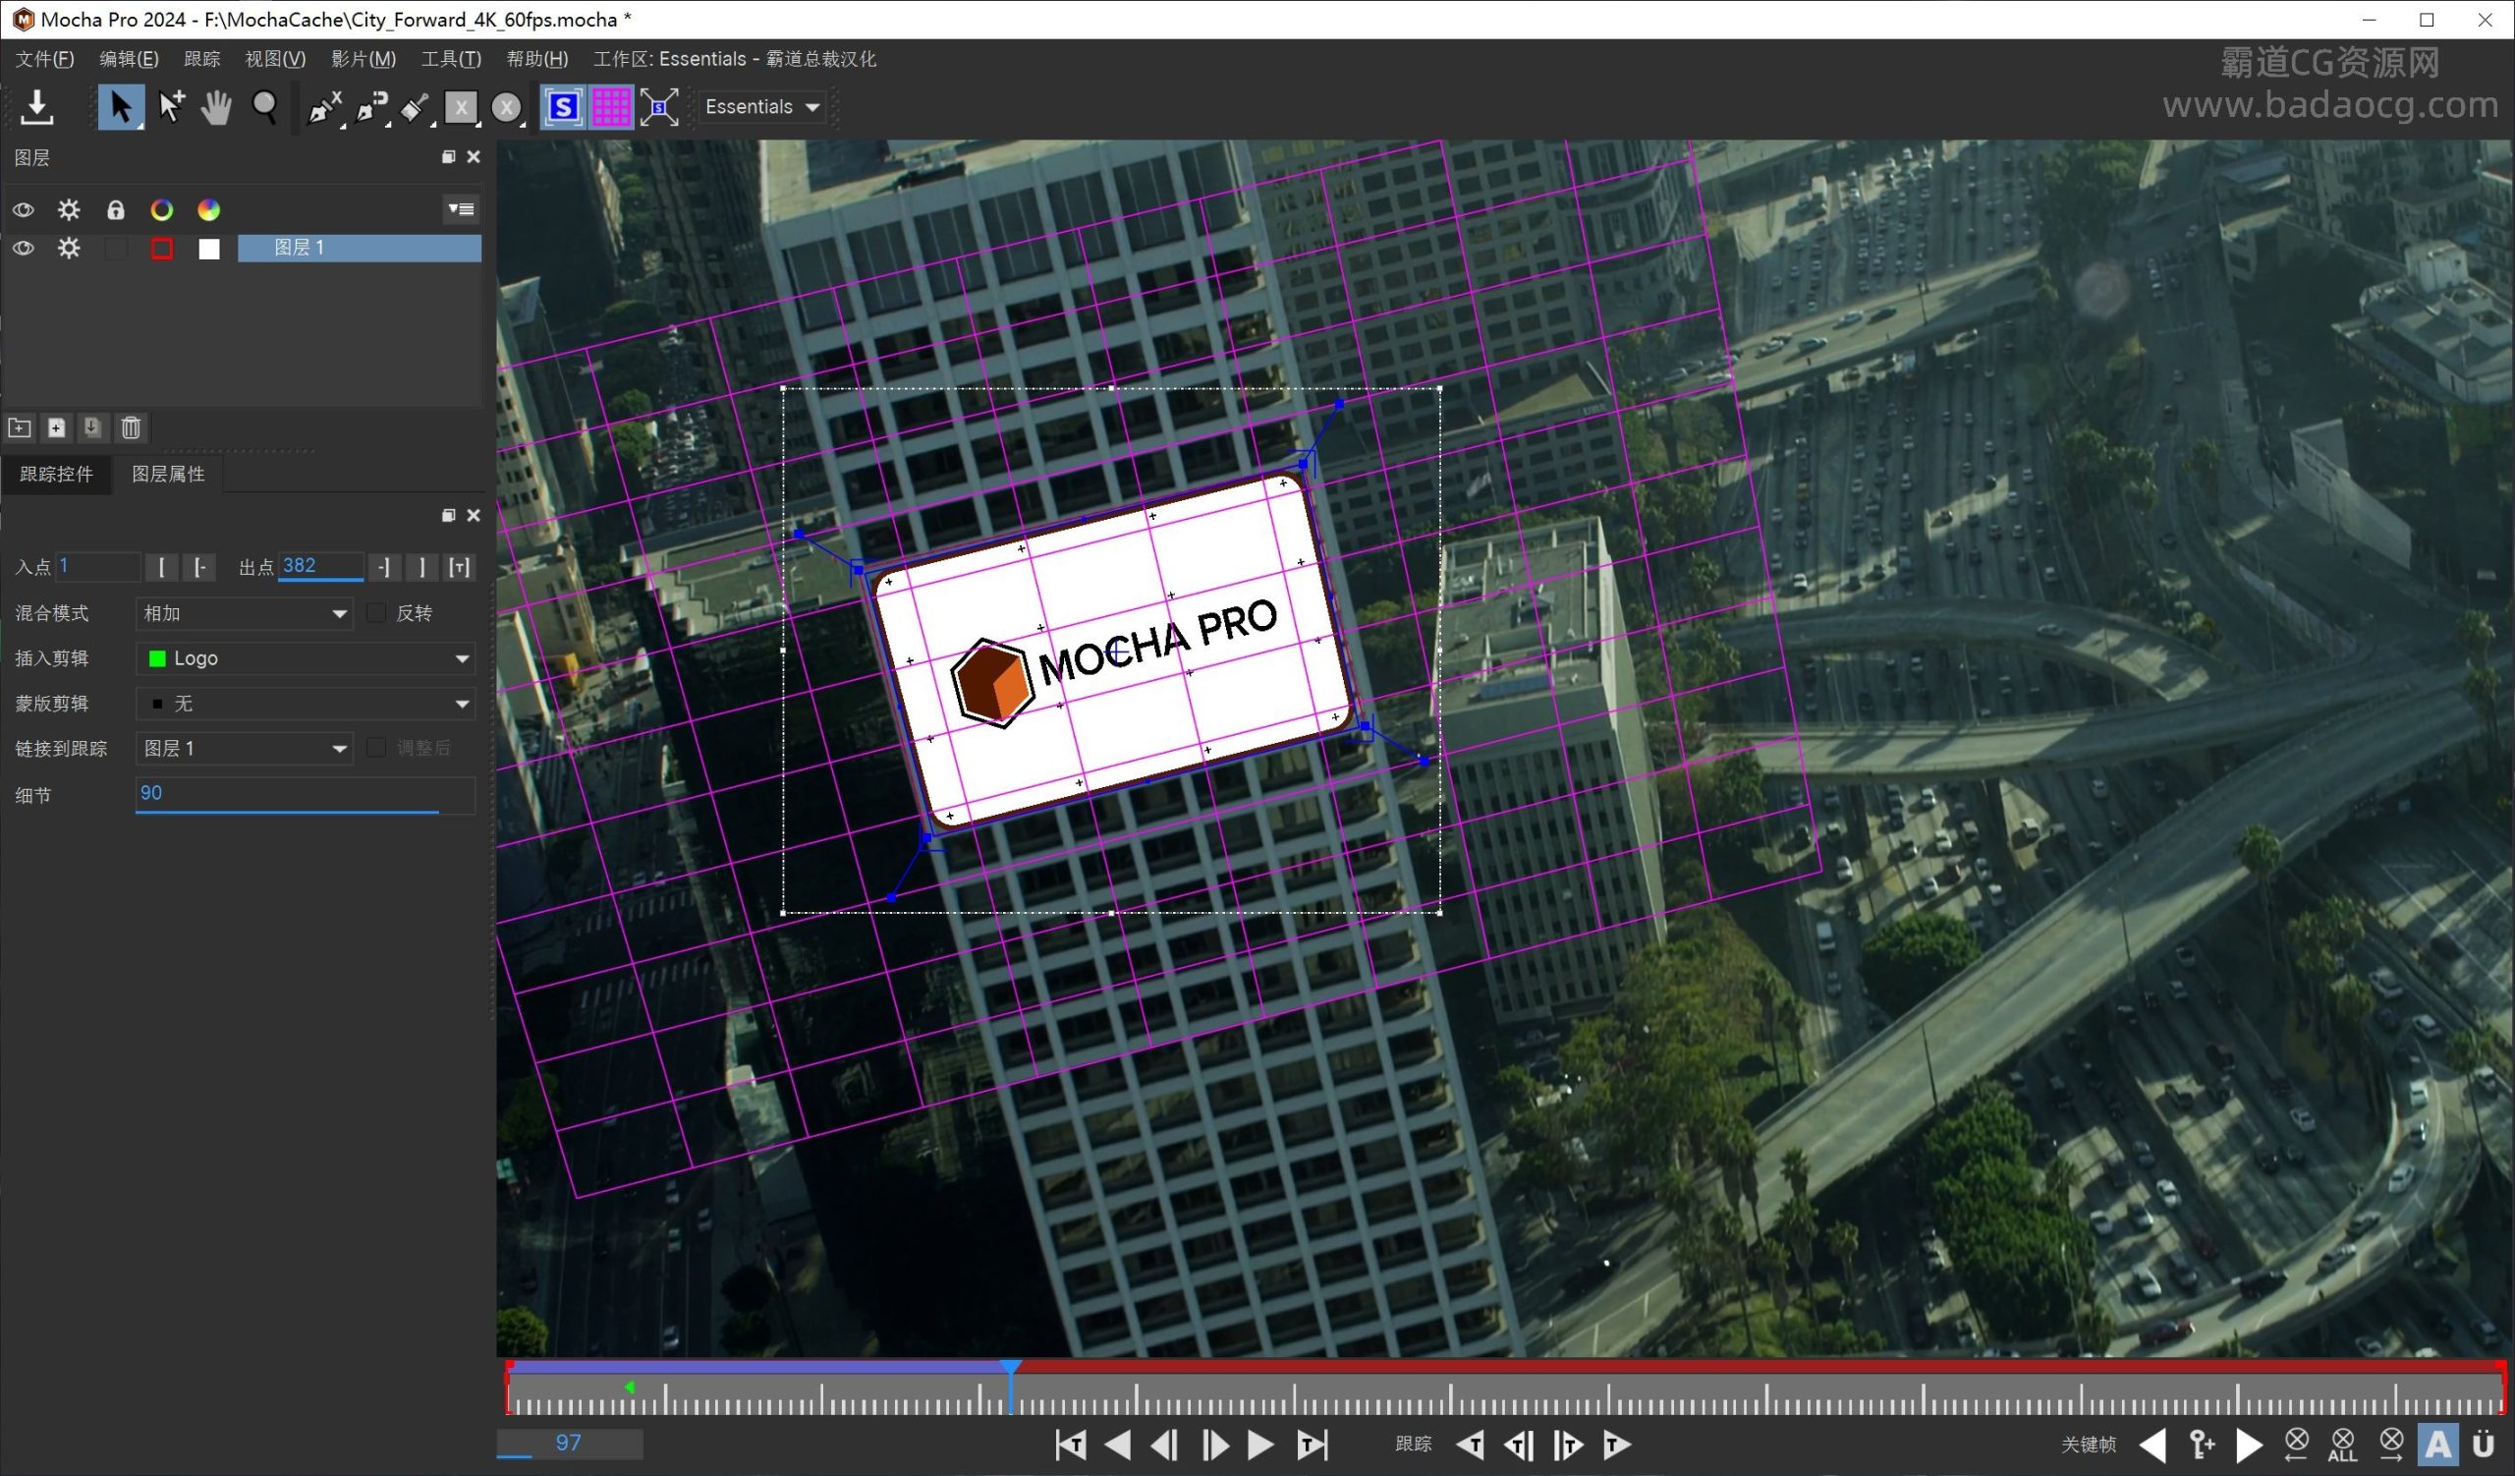
Task: Select the Zoom magnifier tool
Action: pyautogui.click(x=264, y=107)
